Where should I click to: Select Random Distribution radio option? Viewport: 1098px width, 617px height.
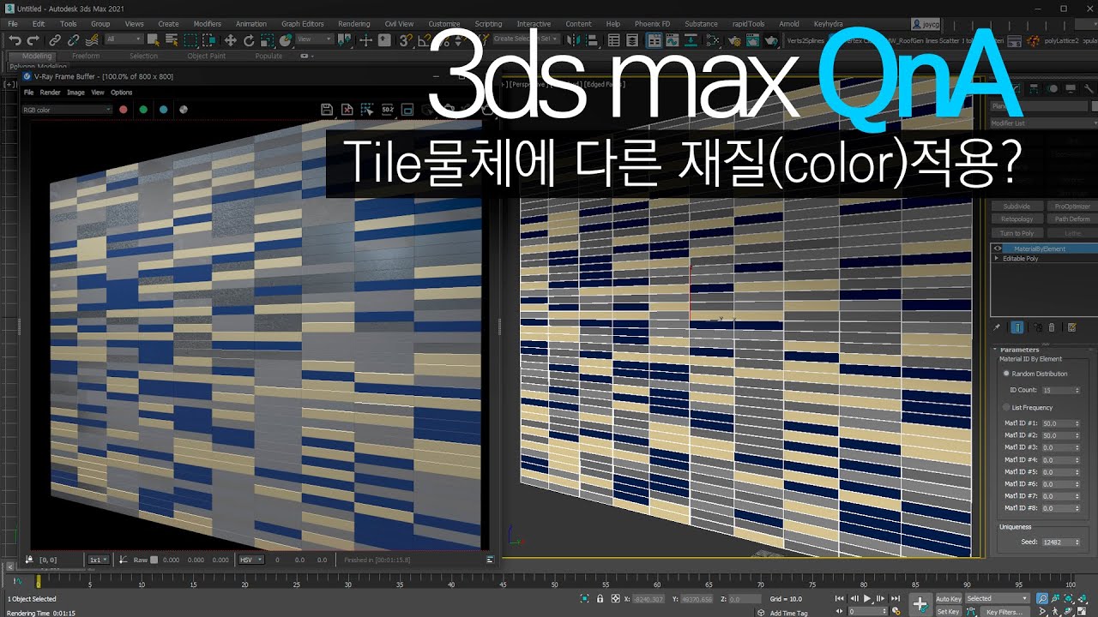pos(1006,374)
